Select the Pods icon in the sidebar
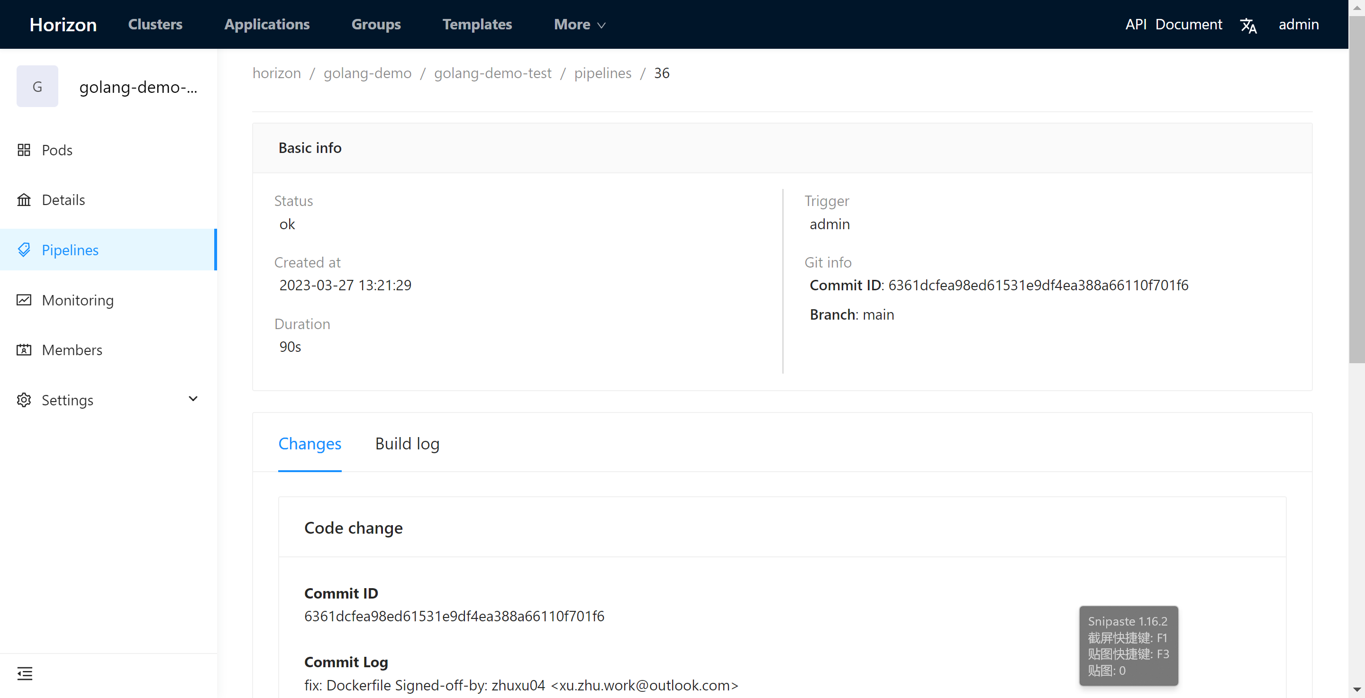Screen dimensions: 1365x698 (24, 150)
